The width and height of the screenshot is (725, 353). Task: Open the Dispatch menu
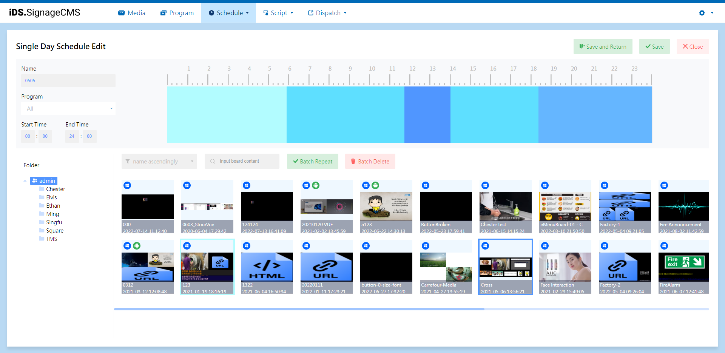tap(327, 12)
